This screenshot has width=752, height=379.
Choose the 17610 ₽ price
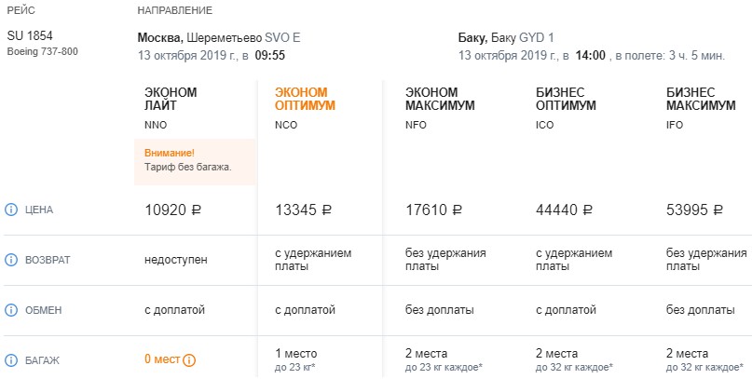[x=434, y=210]
